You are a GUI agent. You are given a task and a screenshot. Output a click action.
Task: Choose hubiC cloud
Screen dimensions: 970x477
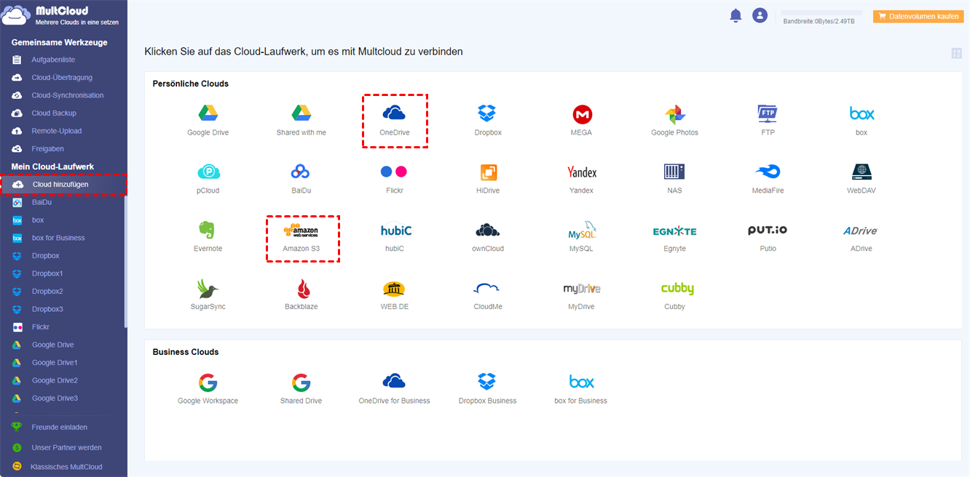click(395, 230)
